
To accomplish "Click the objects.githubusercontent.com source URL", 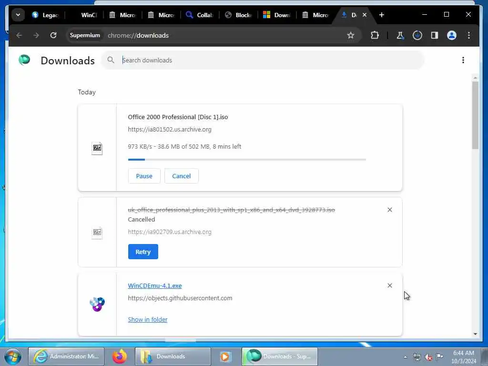I will 180,298.
